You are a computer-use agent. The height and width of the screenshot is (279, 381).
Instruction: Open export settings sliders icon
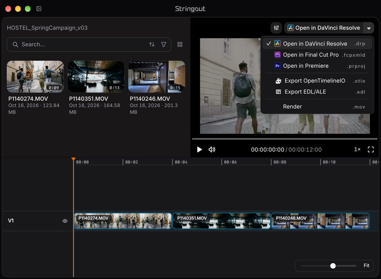pos(276,28)
